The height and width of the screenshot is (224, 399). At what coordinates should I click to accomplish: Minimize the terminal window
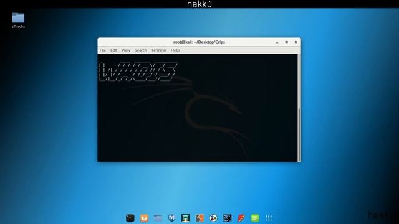point(277,42)
